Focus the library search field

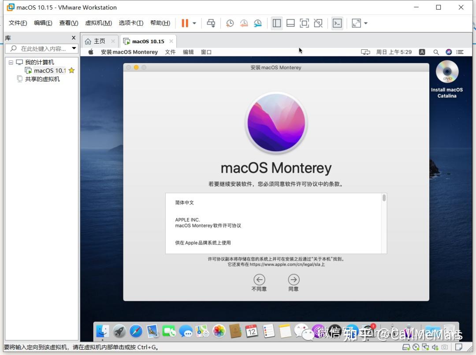click(x=42, y=48)
